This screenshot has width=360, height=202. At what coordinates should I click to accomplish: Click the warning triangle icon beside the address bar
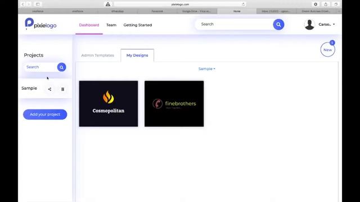[108, 4]
